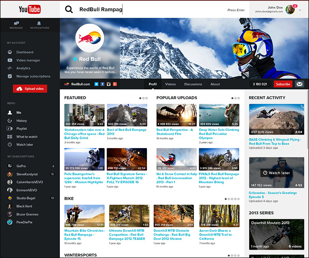
Task: Click the YouTube logo
Action: pos(30,9)
